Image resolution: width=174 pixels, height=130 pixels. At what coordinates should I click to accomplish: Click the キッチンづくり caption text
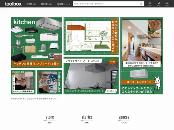pos(34,99)
